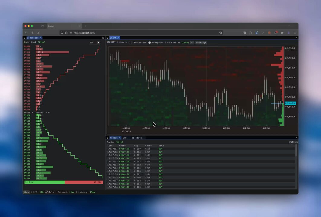This screenshot has height=217, width=321.
Task: Click the red 48.77% ask ratio bar
Action: point(84,182)
